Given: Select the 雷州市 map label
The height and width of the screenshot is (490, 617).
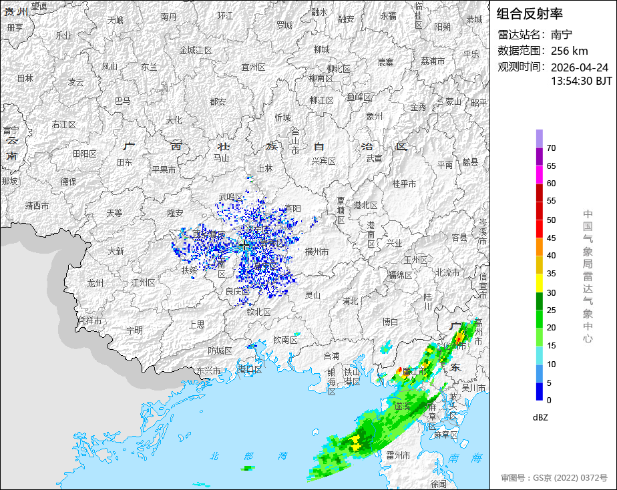Looking at the screenshot, I should pos(398,455).
